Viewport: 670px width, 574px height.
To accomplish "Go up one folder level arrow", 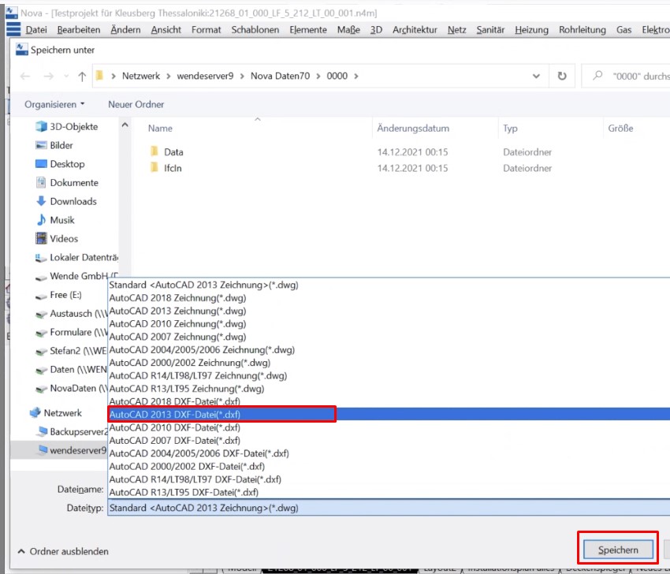I will coord(82,76).
